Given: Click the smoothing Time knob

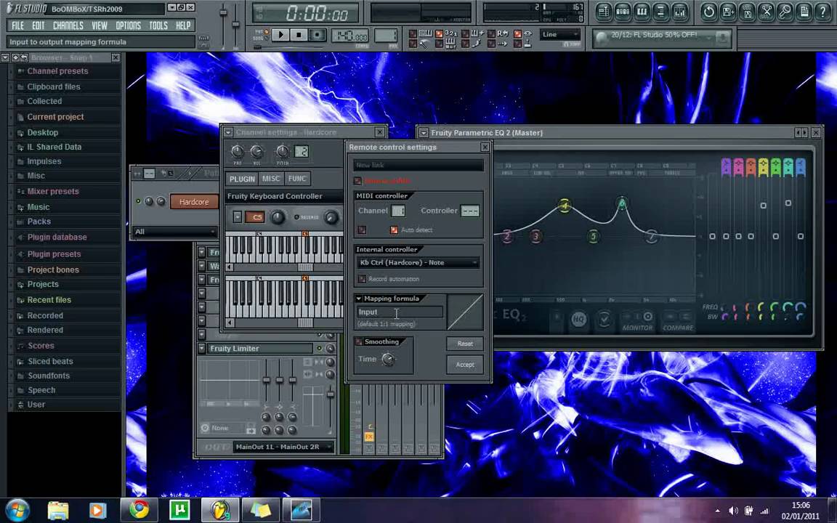Looking at the screenshot, I should coord(389,359).
